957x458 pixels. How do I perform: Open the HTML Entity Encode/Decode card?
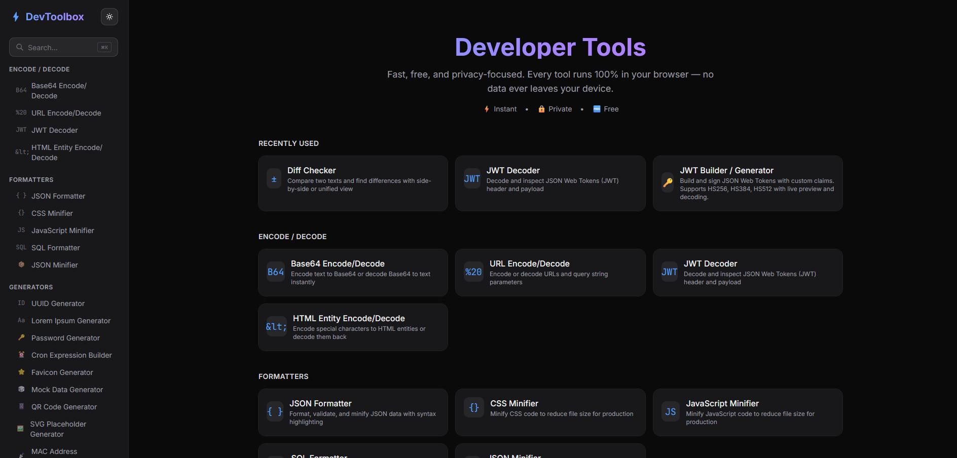coord(352,327)
